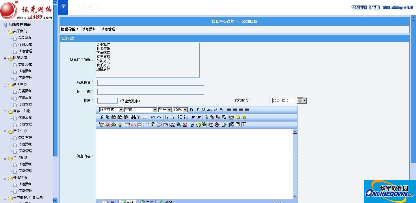
Task: Click the numbered list icon
Action: click(x=180, y=117)
